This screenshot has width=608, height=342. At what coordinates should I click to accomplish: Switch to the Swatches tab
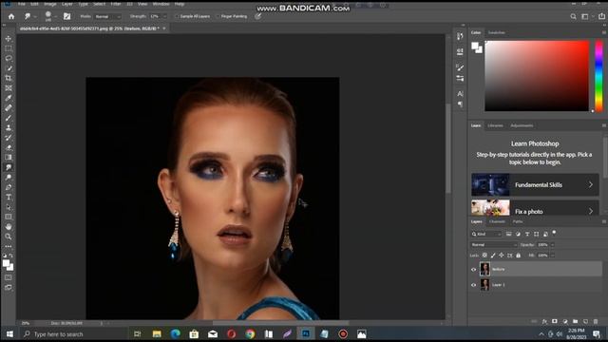pyautogui.click(x=496, y=32)
